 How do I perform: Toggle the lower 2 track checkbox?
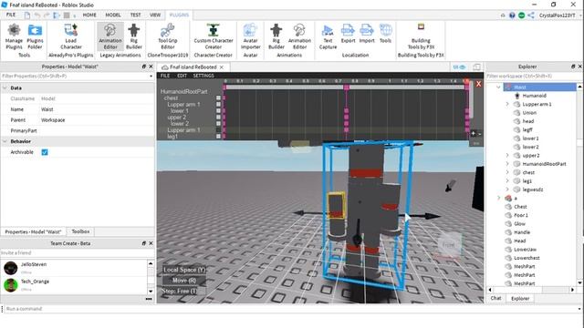[219, 123]
